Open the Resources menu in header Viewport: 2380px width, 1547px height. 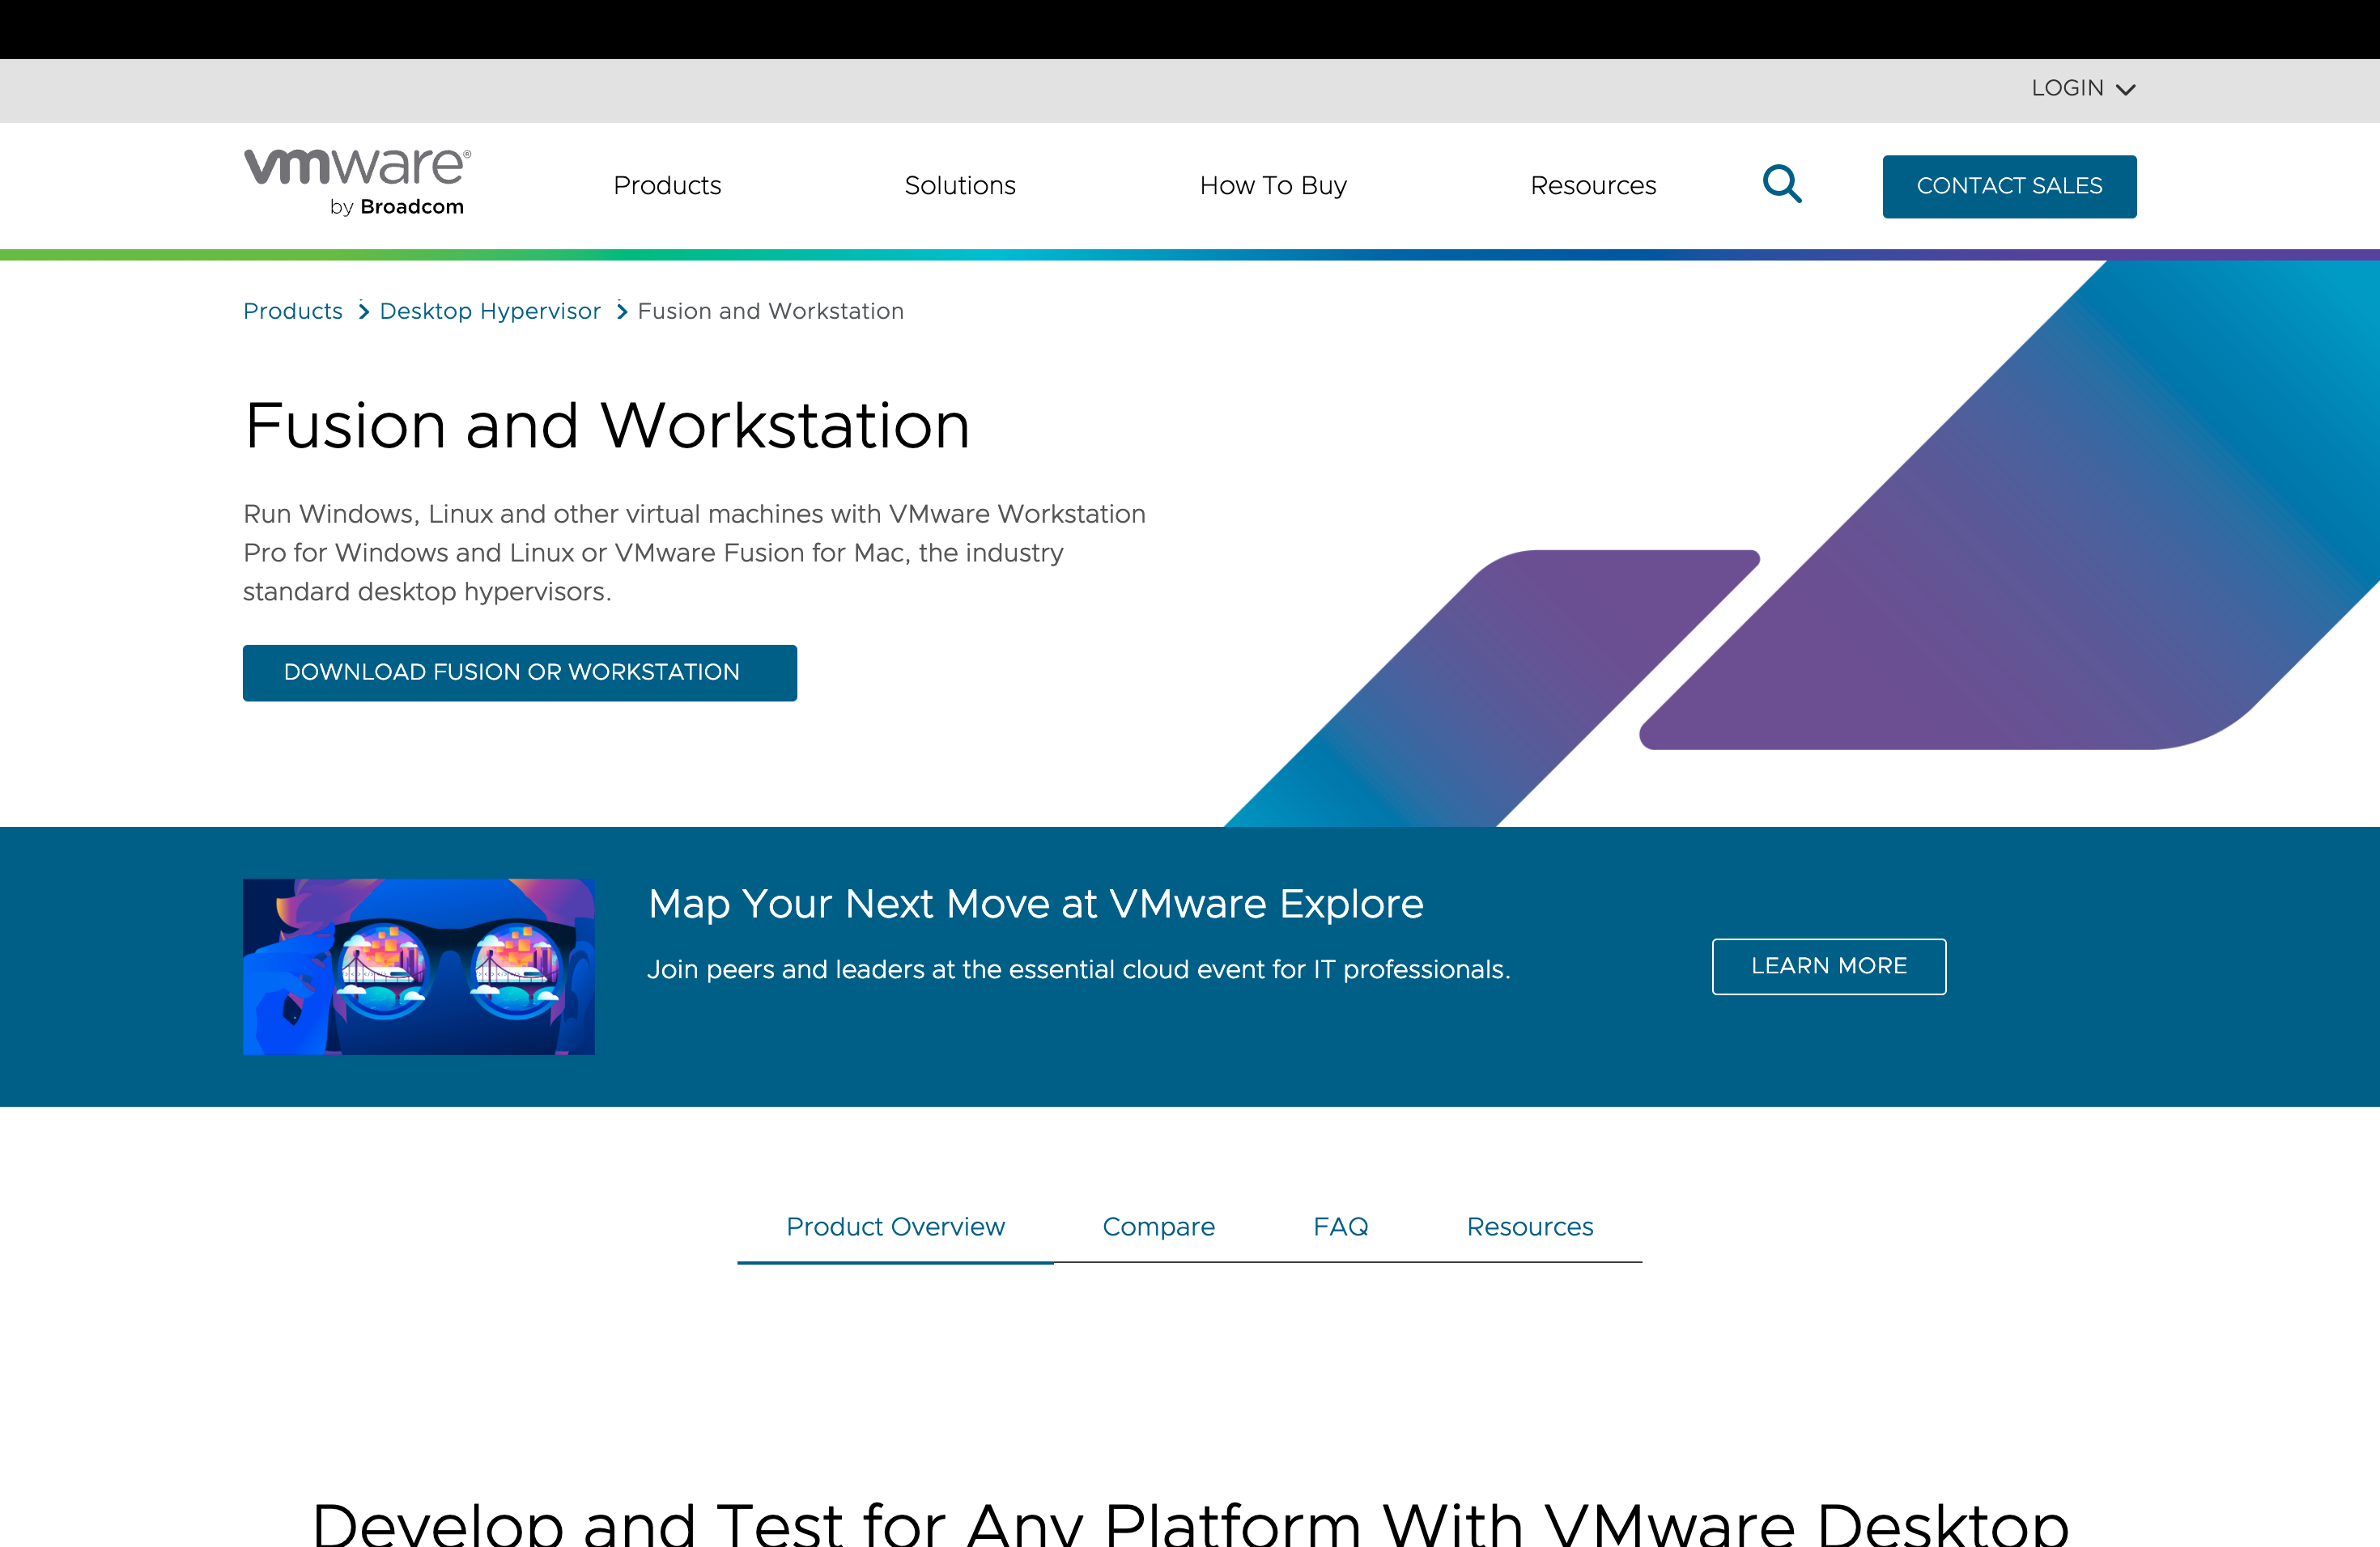1593,186
